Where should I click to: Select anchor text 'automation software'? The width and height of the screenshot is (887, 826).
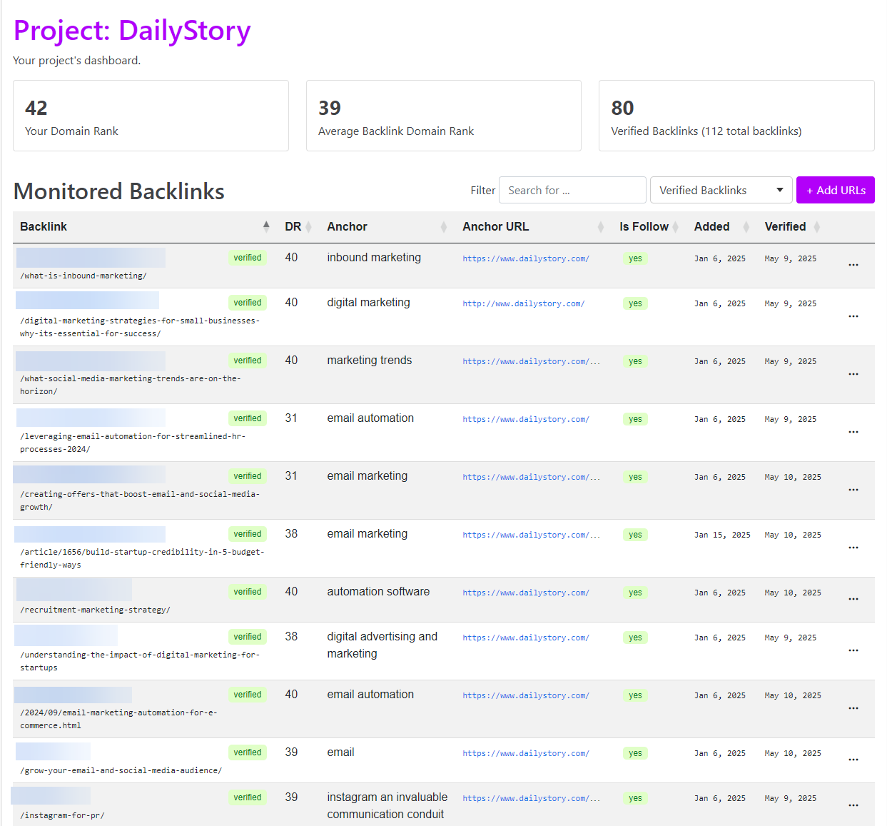pyautogui.click(x=378, y=592)
